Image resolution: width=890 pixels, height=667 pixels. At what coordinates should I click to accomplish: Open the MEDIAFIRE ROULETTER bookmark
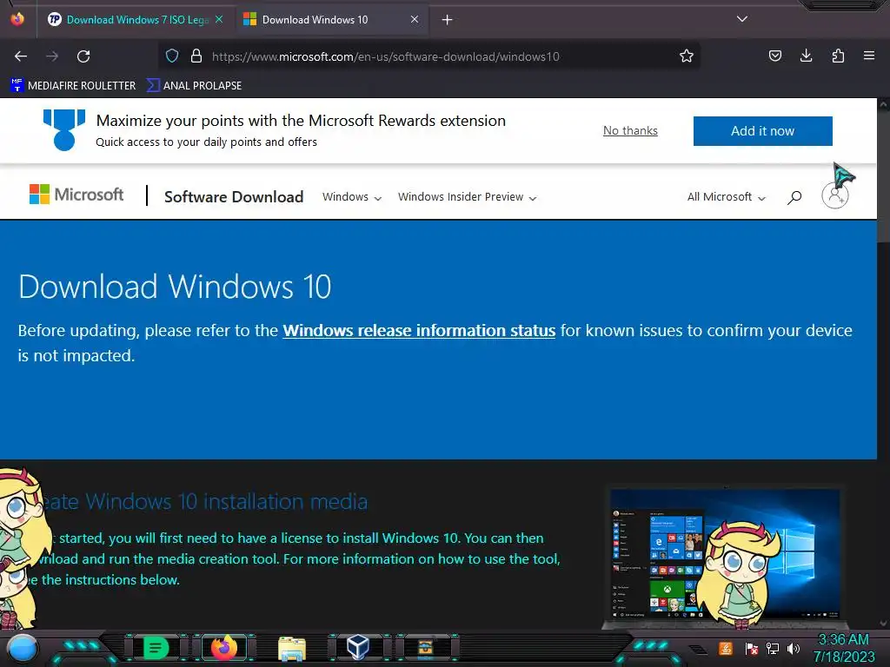[x=73, y=86]
